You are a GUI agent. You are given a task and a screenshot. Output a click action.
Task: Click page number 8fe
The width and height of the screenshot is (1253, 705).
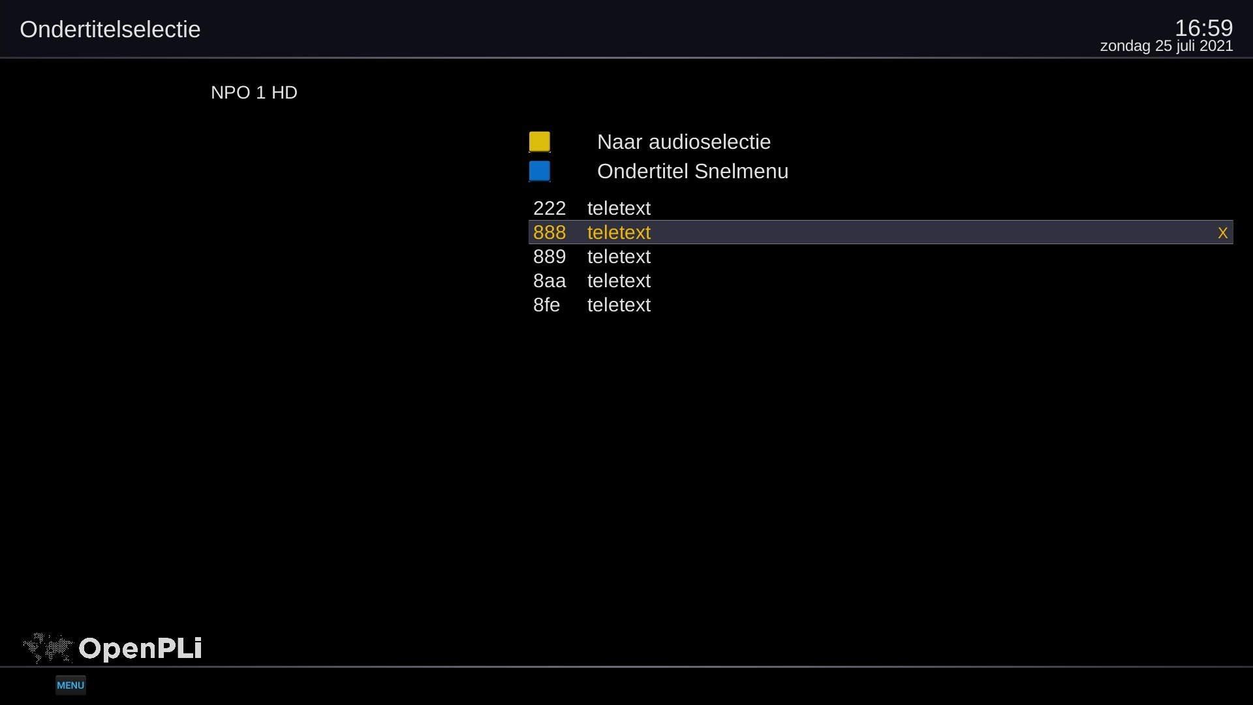click(546, 305)
